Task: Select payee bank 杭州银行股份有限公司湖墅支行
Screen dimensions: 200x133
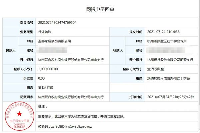Action: coord(170,60)
